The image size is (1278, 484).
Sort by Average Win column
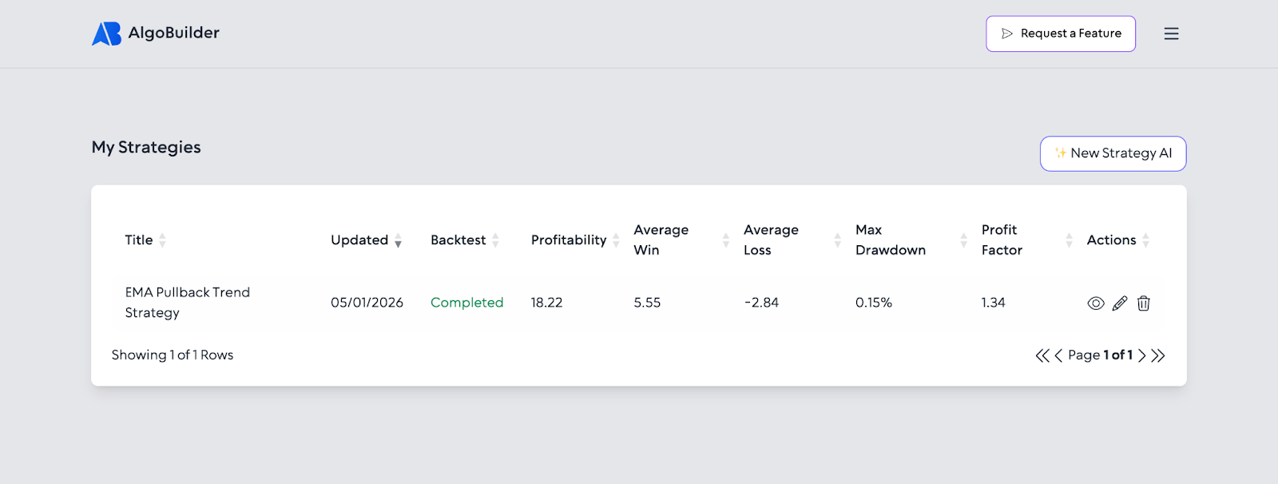[x=661, y=240]
